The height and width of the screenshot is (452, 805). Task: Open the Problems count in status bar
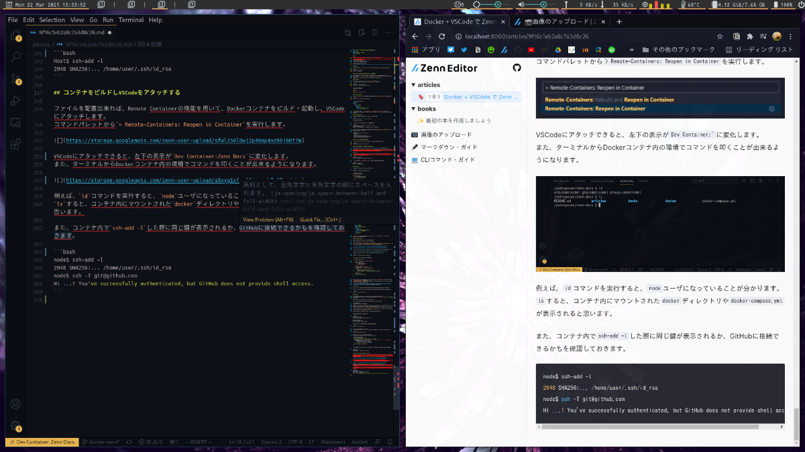tap(151, 442)
